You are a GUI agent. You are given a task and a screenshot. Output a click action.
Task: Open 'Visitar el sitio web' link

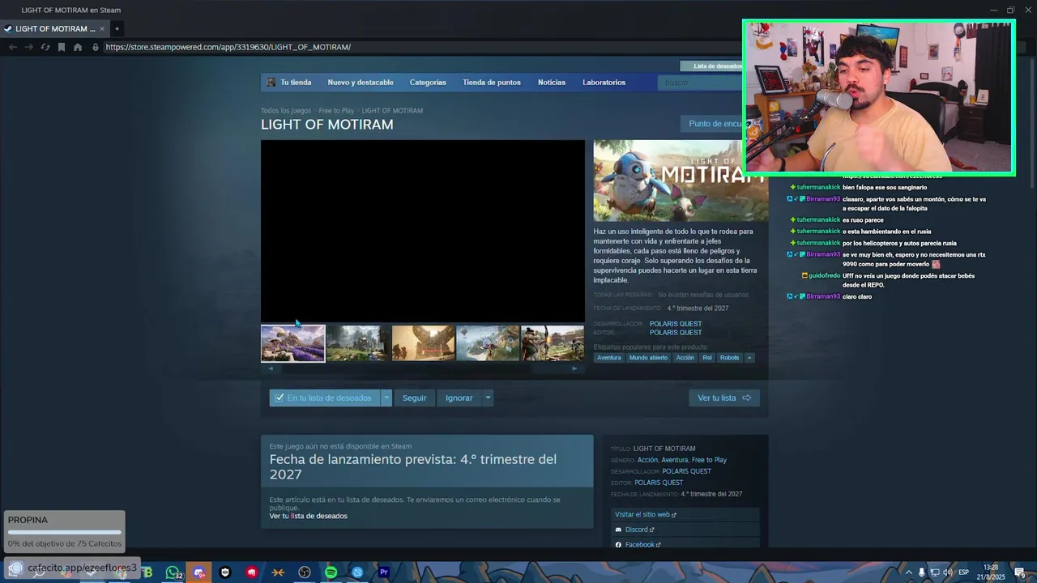click(645, 514)
